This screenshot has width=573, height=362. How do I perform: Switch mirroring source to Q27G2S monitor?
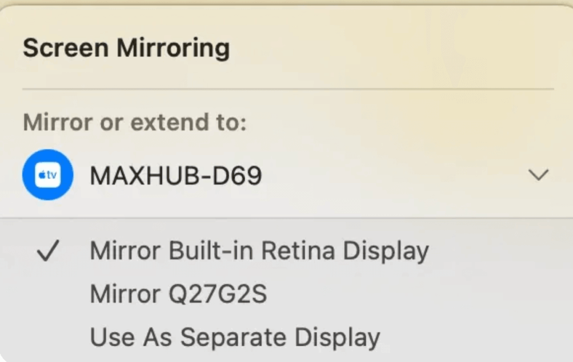coord(179,294)
